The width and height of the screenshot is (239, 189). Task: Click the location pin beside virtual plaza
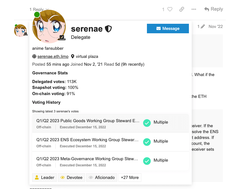pos(73,56)
